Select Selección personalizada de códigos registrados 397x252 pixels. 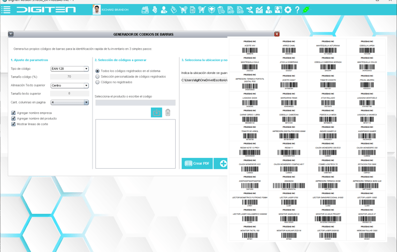[97, 77]
